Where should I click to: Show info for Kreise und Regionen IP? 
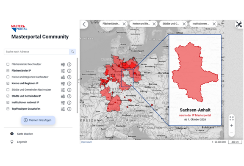tap(69, 83)
